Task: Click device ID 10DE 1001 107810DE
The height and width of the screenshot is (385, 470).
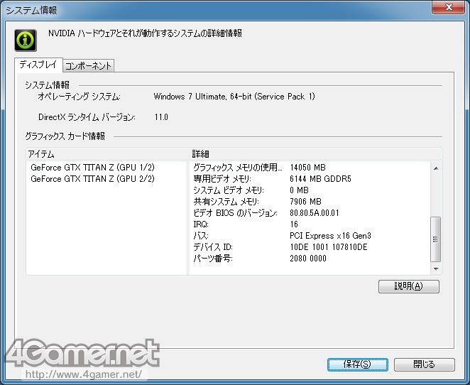Action: [328, 247]
